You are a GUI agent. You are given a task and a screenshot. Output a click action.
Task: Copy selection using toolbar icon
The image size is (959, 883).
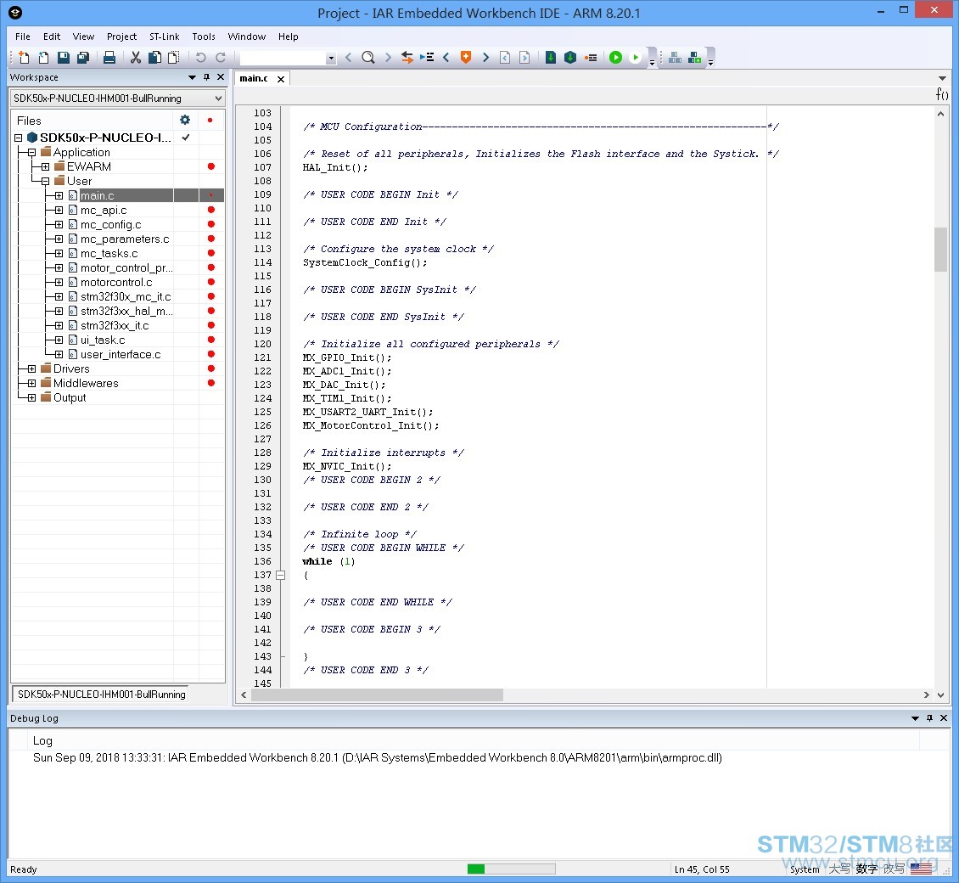[x=154, y=58]
